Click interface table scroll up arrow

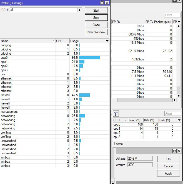coord(179,26)
